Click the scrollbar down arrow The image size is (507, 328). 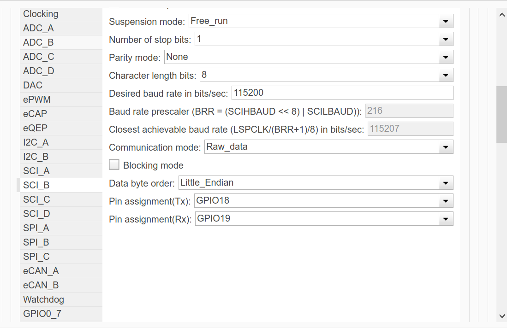pos(502,316)
